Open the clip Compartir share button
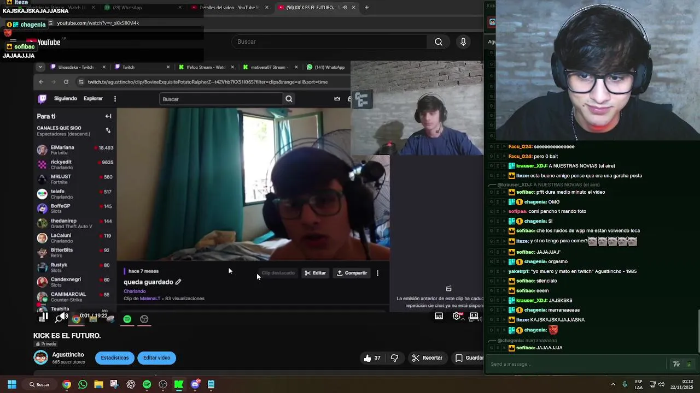 pyautogui.click(x=352, y=273)
